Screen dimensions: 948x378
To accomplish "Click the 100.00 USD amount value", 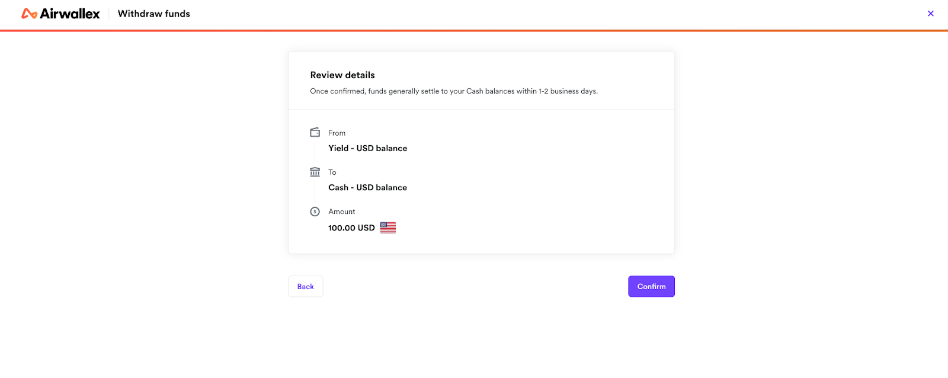I will coord(351,228).
